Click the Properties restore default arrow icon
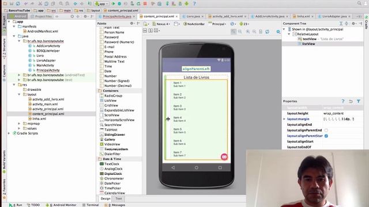This screenshot has height=207, width=369. point(351,101)
